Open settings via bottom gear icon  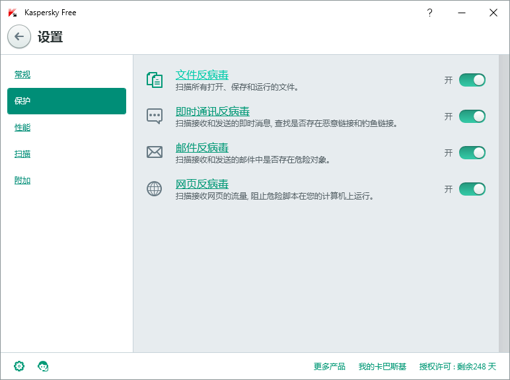(19, 366)
